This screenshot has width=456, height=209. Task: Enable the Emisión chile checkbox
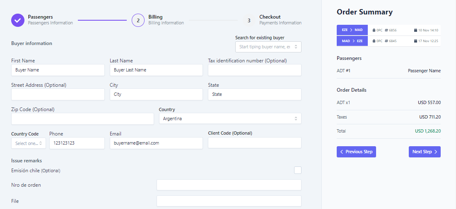tap(297, 170)
